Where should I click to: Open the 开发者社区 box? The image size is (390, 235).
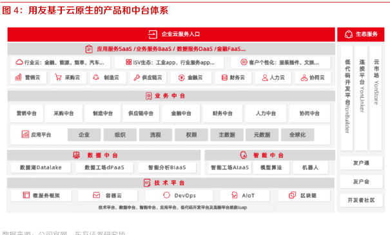tap(361, 200)
